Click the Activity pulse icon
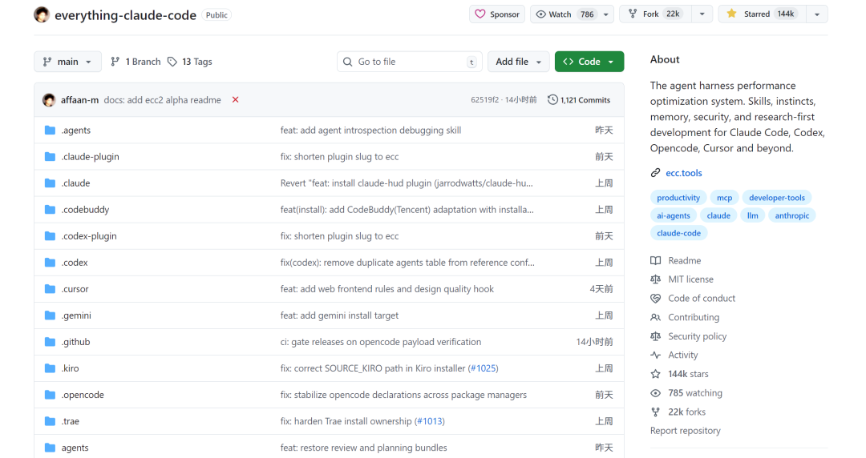Image resolution: width=866 pixels, height=458 pixels. pyautogui.click(x=656, y=356)
